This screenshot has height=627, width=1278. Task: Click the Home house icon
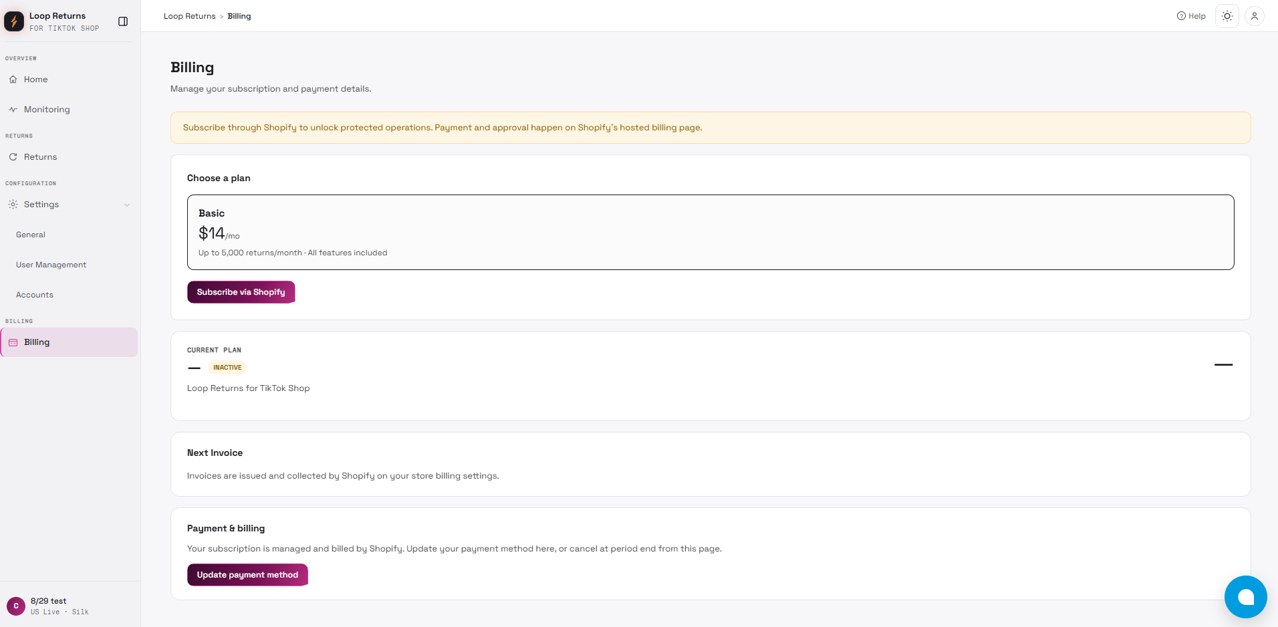pyautogui.click(x=13, y=80)
